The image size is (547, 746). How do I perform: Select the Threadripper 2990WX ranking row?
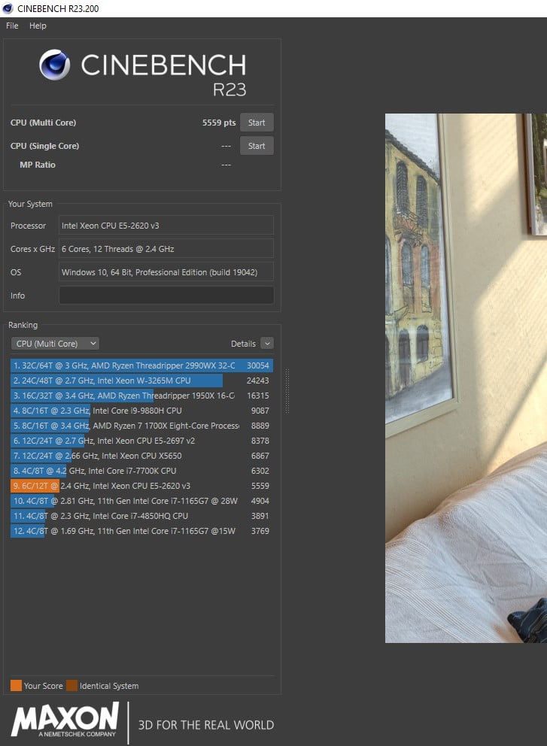click(142, 365)
